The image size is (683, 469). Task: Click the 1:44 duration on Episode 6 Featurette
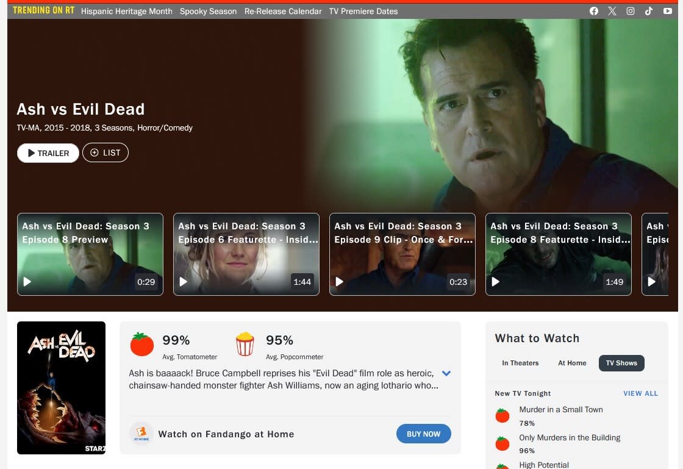[x=302, y=282]
